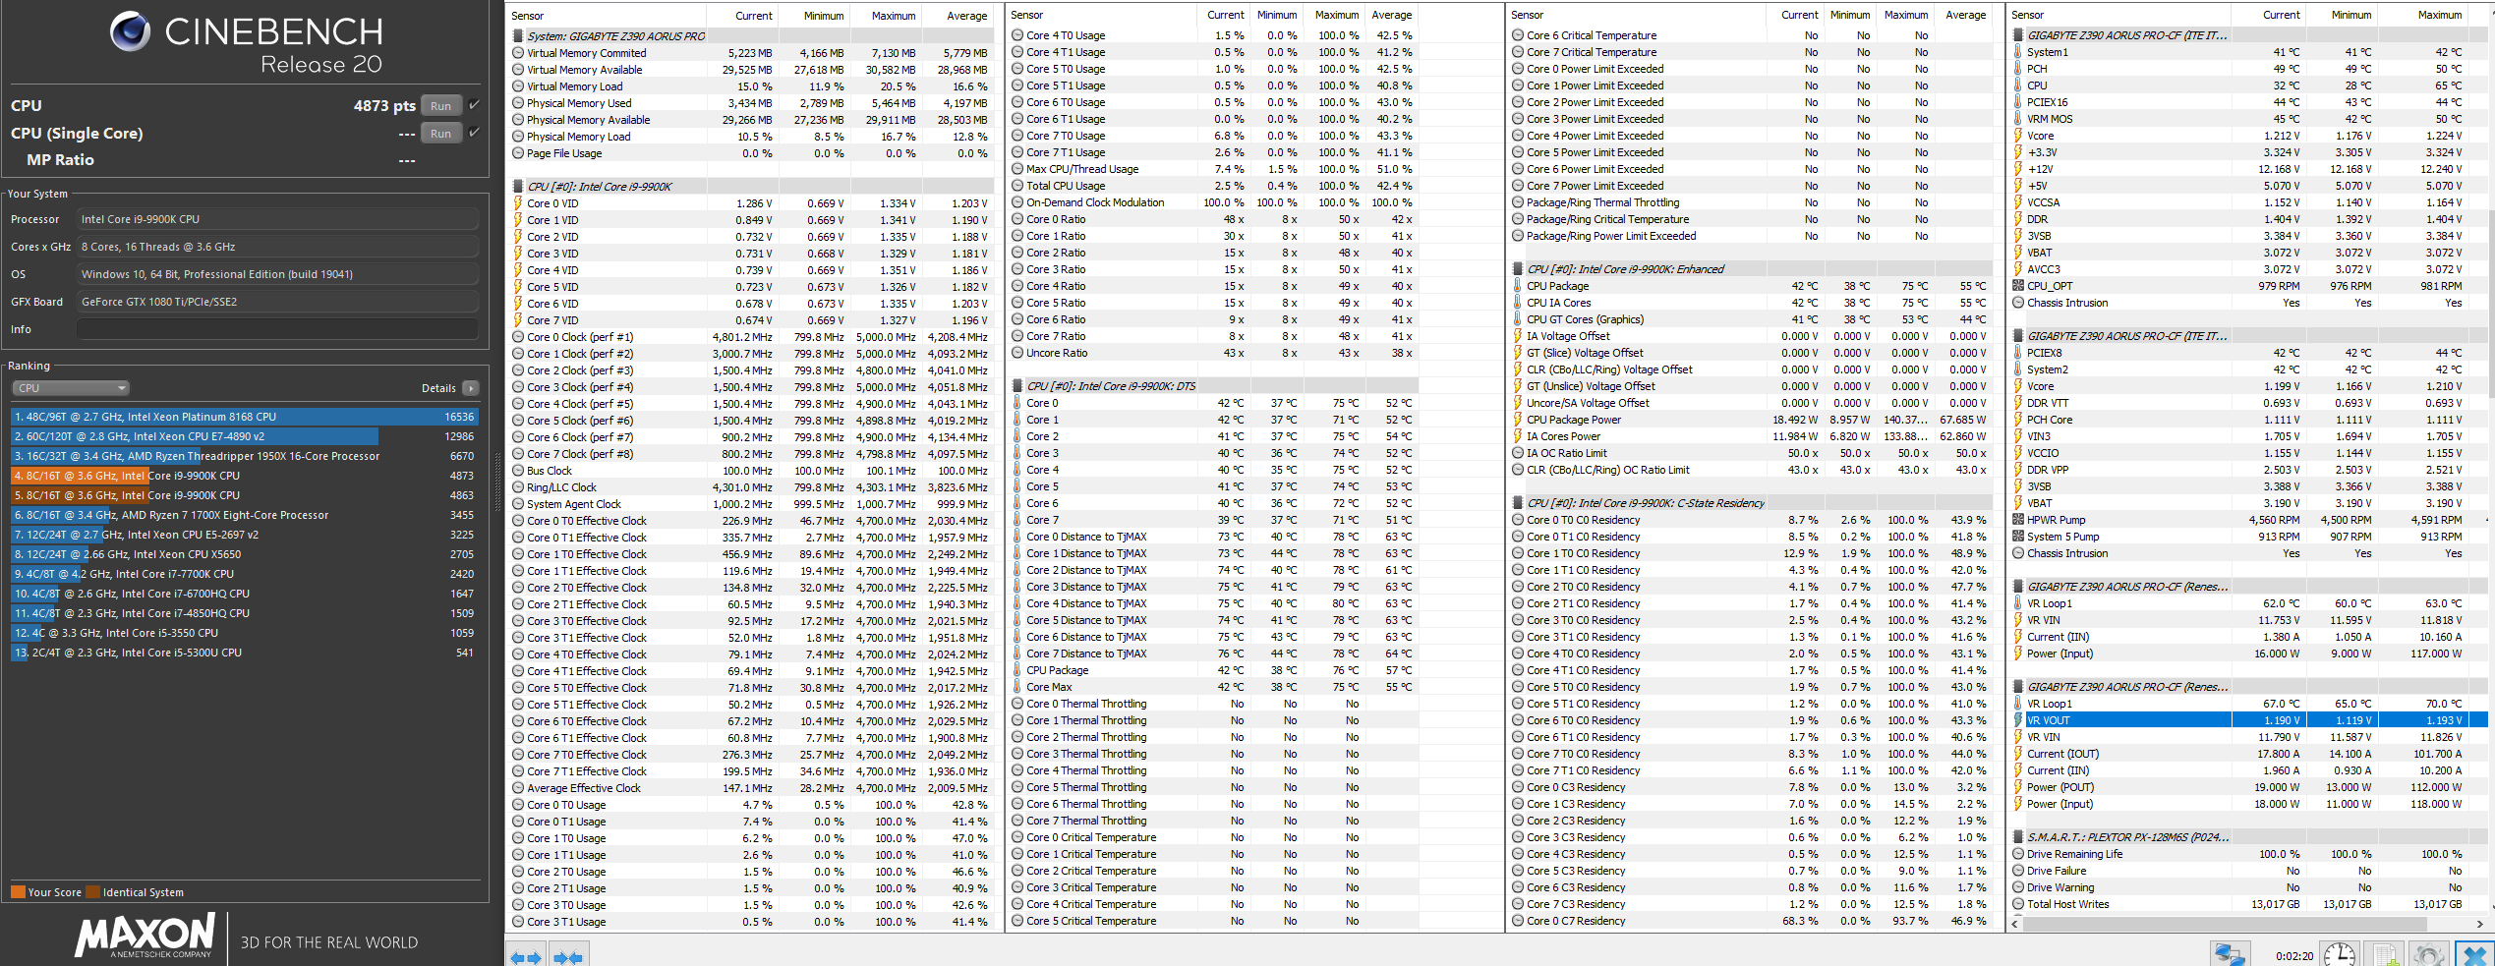Open the CPU ranking dropdown
This screenshot has height=966, width=2495.
point(71,388)
